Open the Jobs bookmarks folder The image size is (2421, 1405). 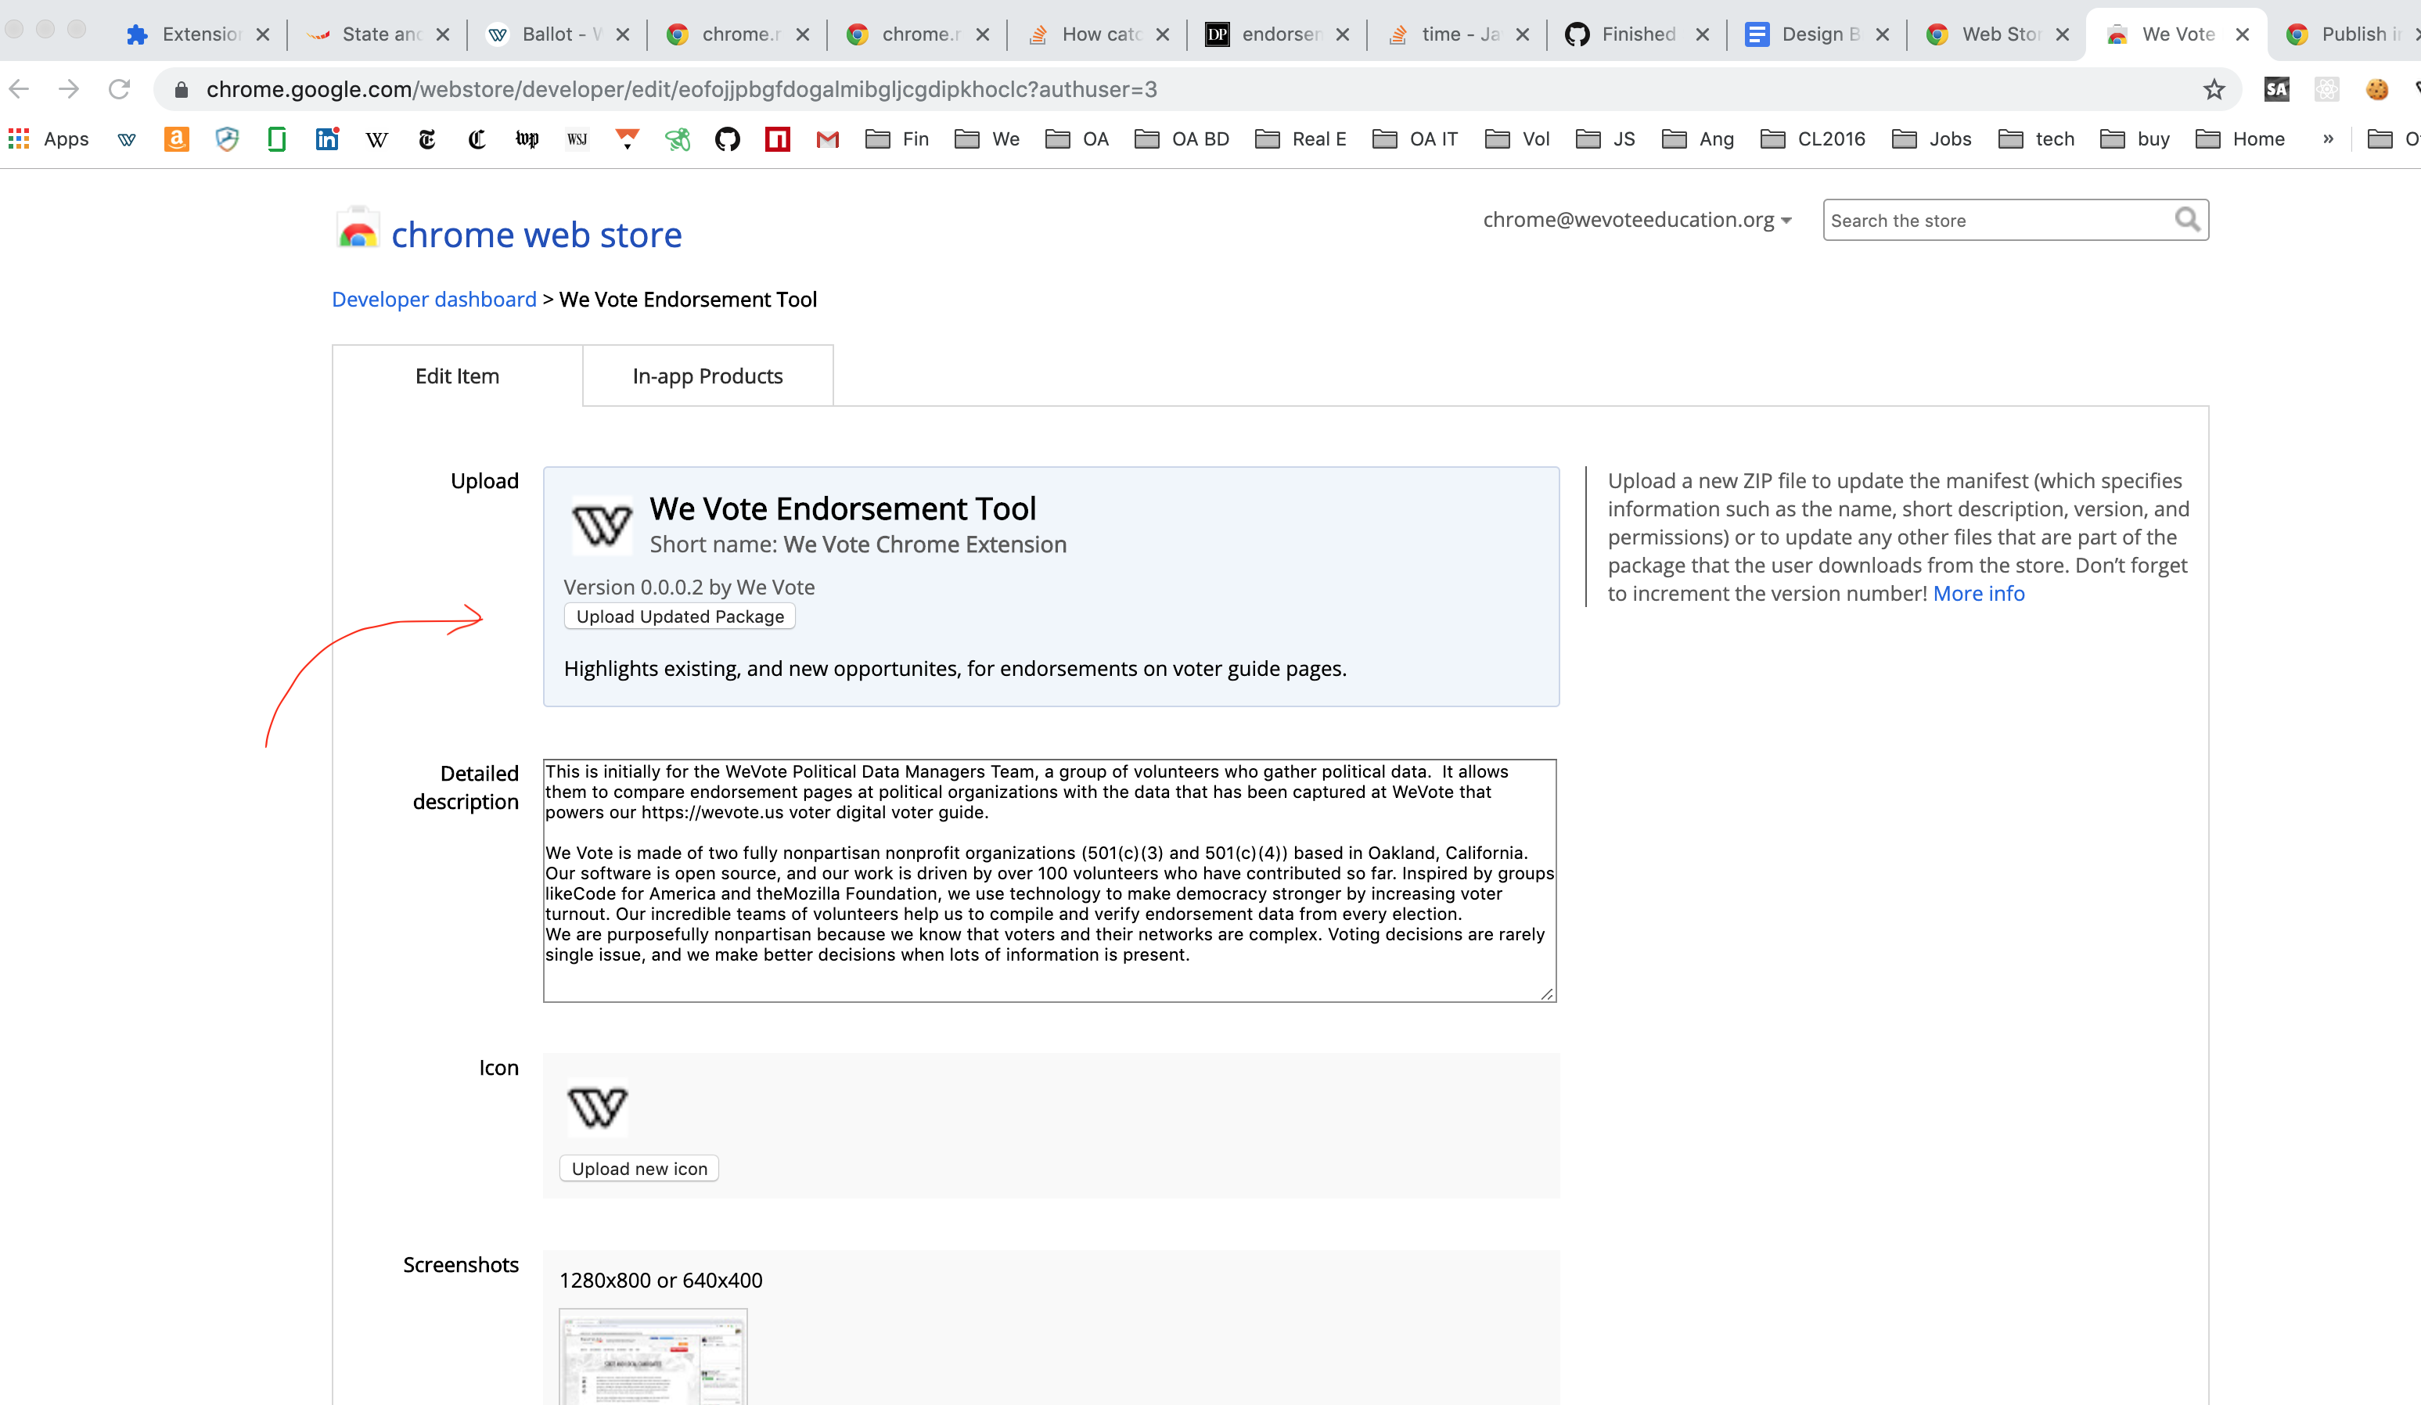1932,139
